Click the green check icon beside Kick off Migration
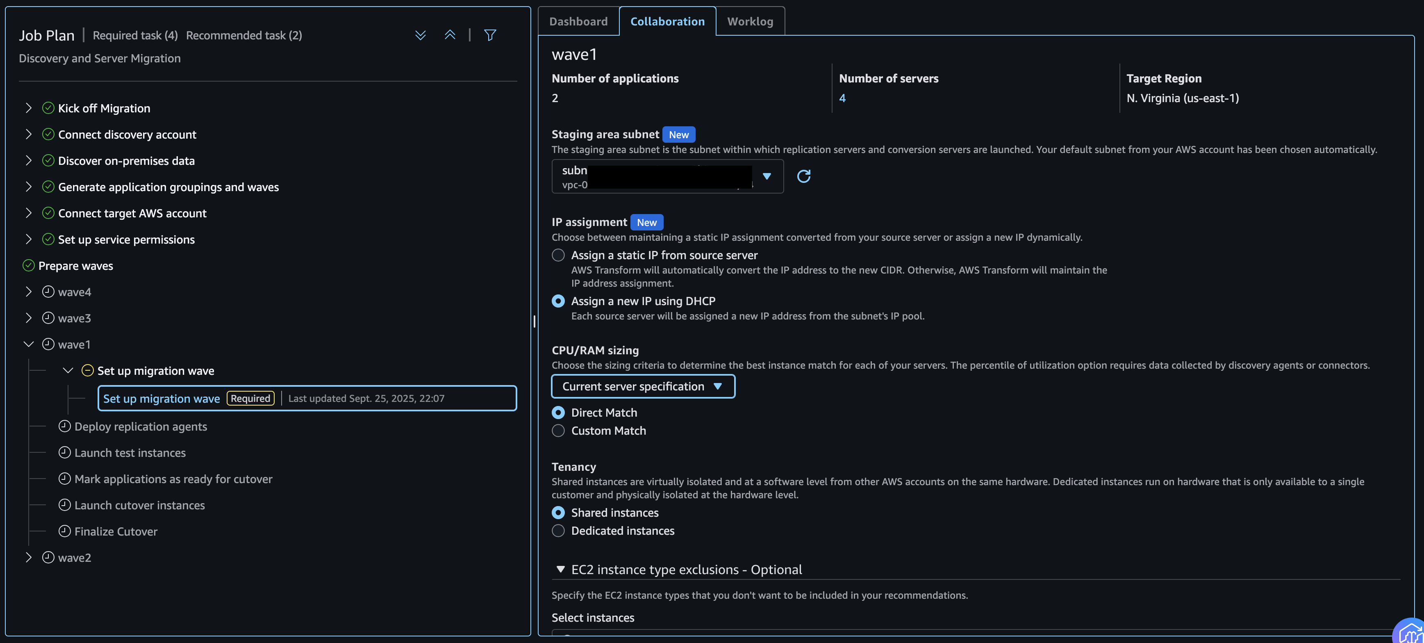Viewport: 1424px width, 643px height. (48, 108)
